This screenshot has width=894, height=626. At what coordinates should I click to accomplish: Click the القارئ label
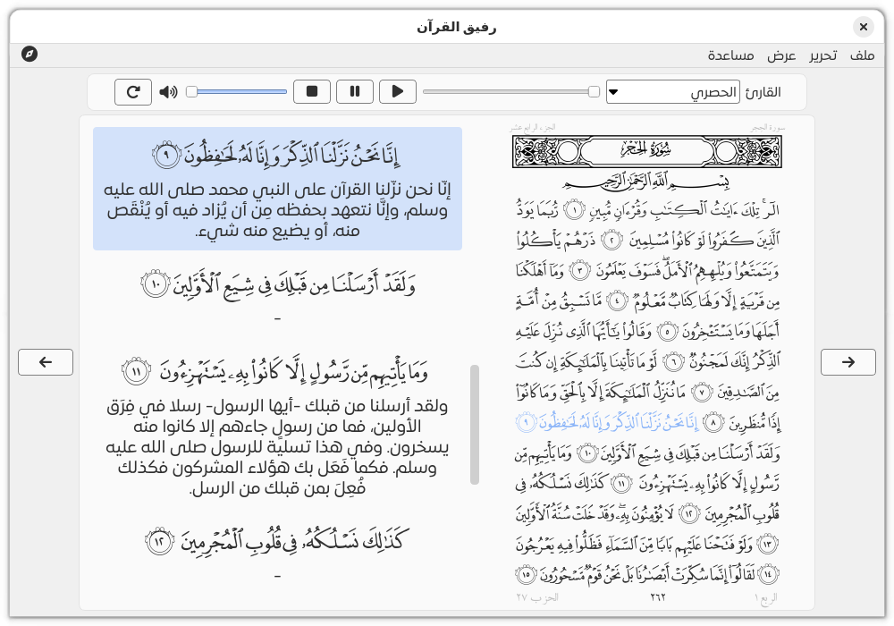coord(763,92)
